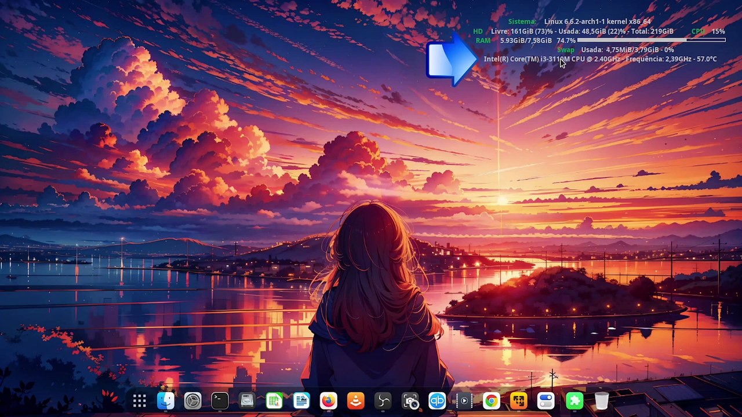This screenshot has width=742, height=417.
Task: Launch Google Chrome from the dock
Action: click(491, 401)
